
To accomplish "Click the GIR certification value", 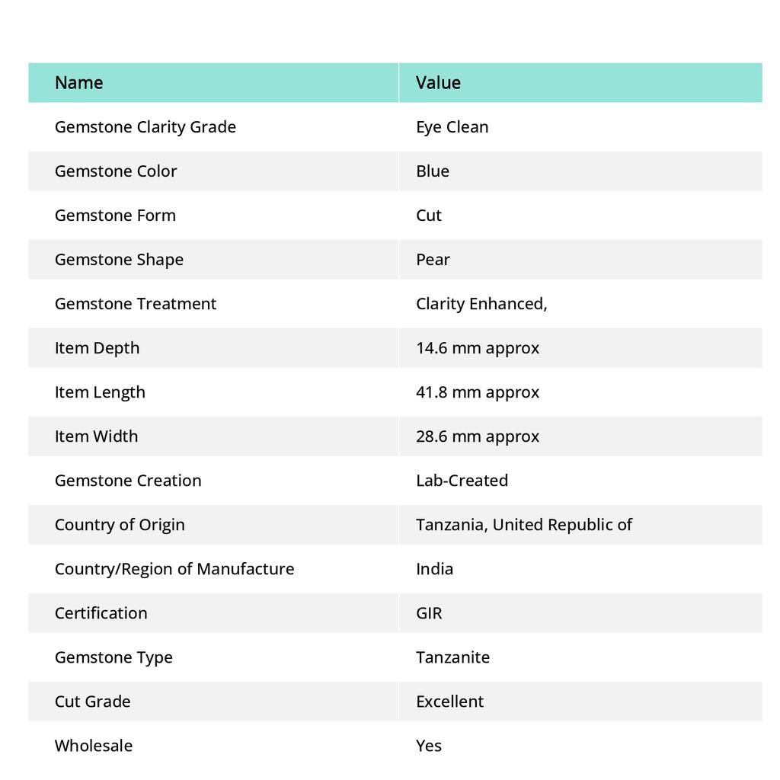I will 429,612.
